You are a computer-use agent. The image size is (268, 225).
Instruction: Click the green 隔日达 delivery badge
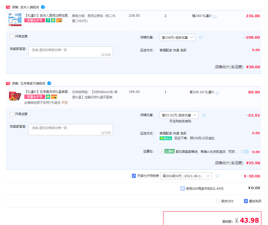166,138
